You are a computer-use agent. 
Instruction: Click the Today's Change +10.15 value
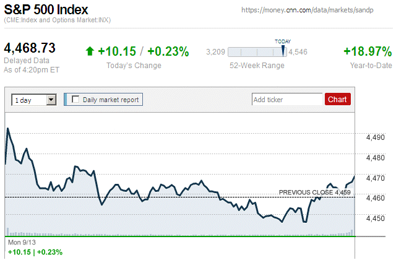(118, 51)
